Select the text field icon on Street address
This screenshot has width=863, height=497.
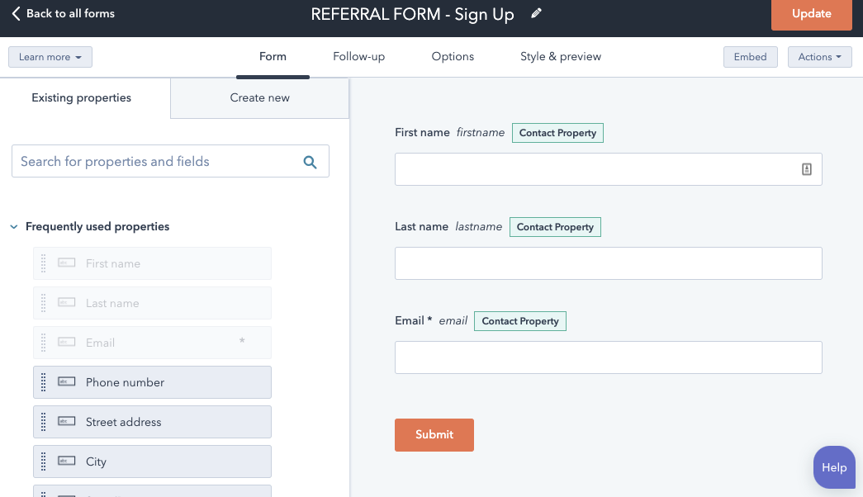pos(66,422)
